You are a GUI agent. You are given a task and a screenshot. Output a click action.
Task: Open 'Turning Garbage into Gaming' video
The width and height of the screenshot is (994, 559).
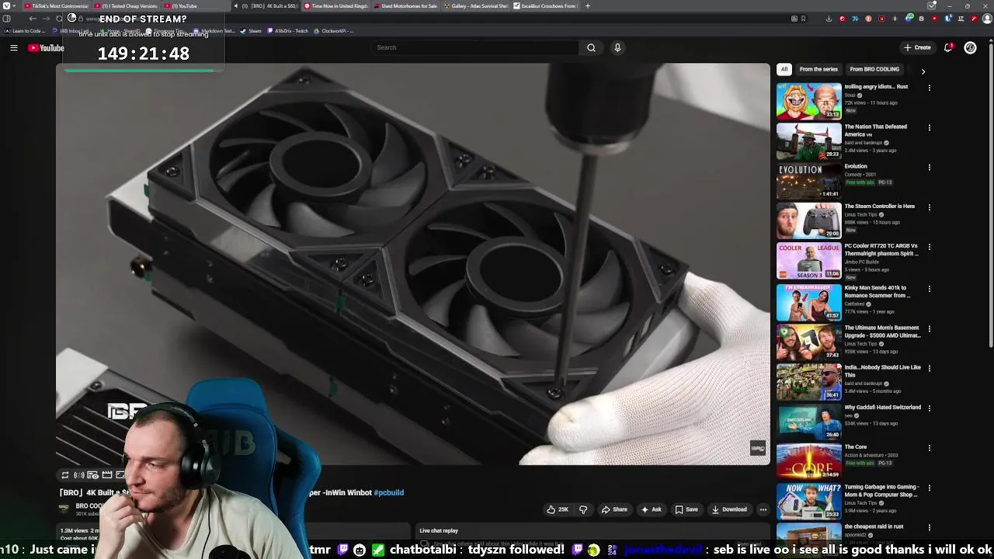(x=808, y=502)
